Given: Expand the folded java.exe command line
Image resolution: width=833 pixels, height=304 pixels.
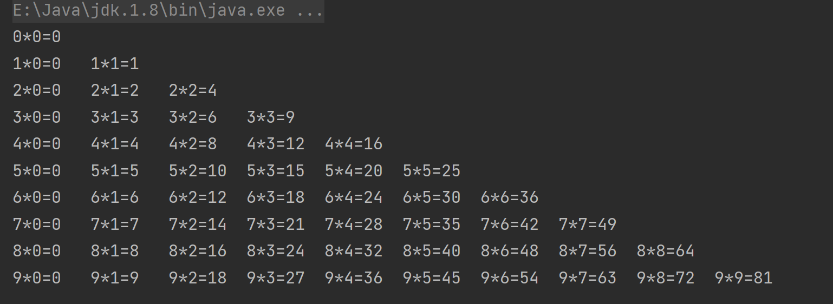Looking at the screenshot, I should click(x=168, y=11).
